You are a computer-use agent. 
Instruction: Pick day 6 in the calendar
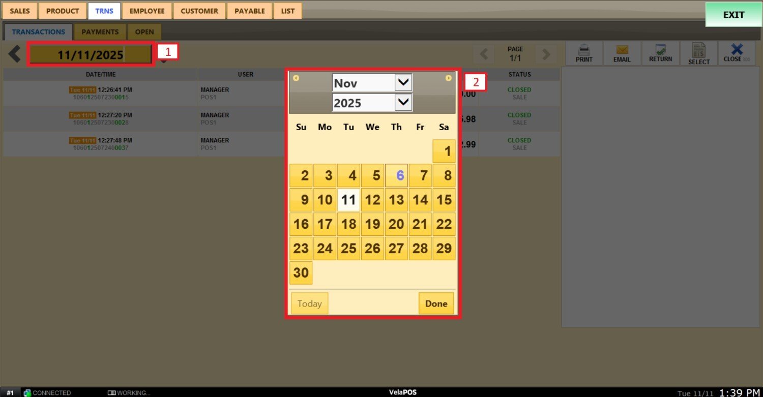397,176
